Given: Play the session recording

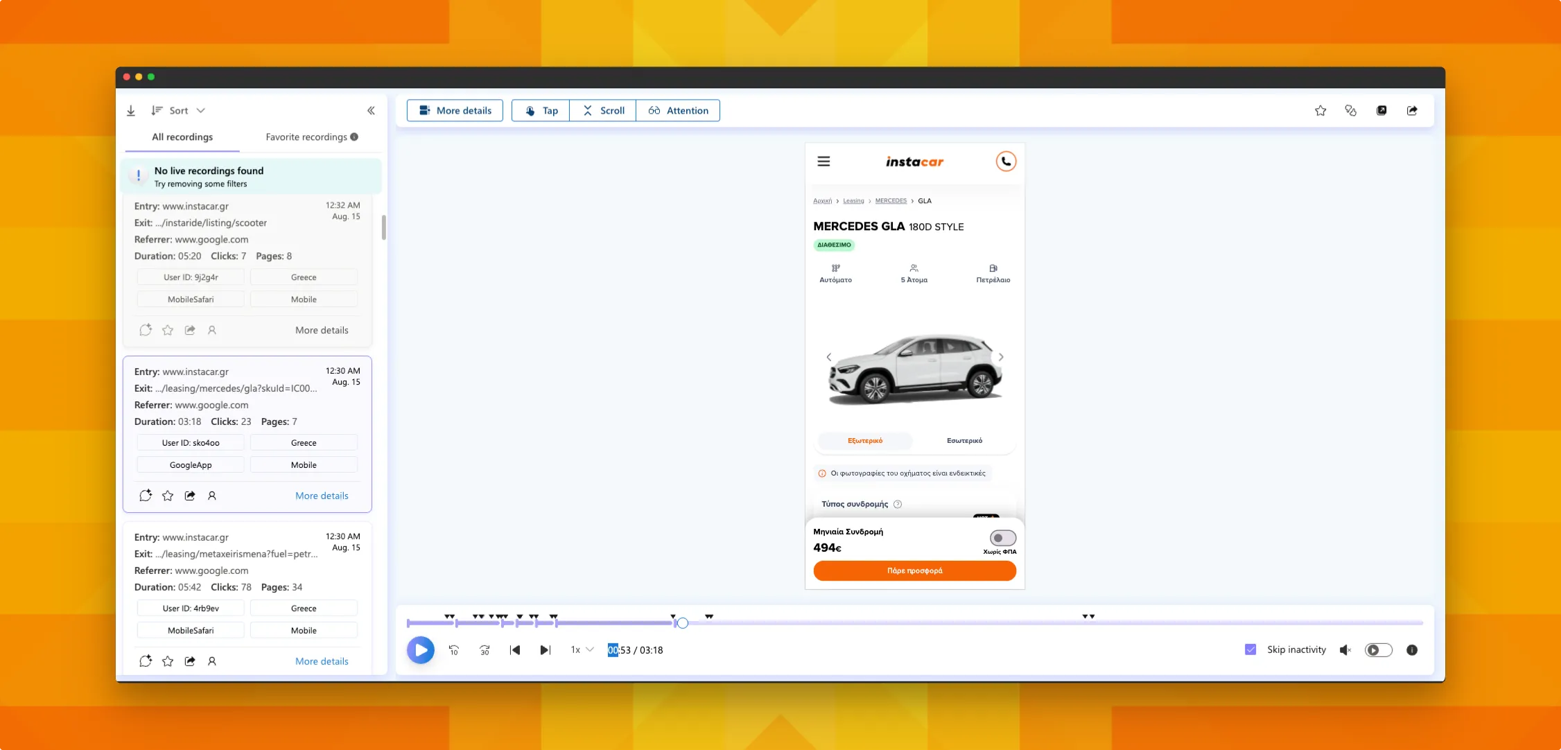Looking at the screenshot, I should click(x=421, y=650).
